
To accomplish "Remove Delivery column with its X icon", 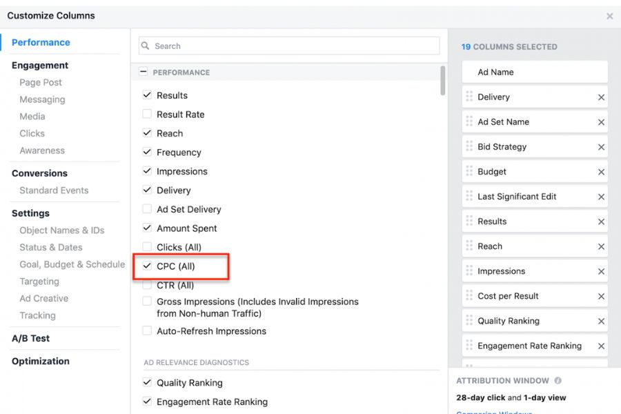I will tap(601, 97).
